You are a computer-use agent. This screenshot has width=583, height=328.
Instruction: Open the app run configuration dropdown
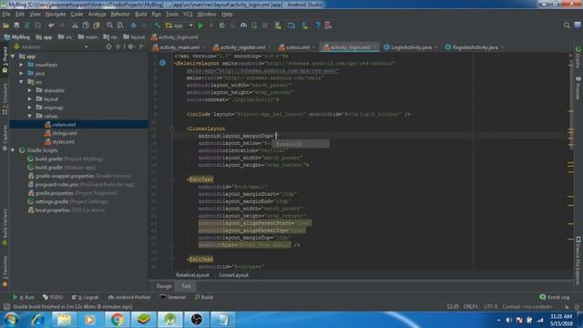coord(179,26)
